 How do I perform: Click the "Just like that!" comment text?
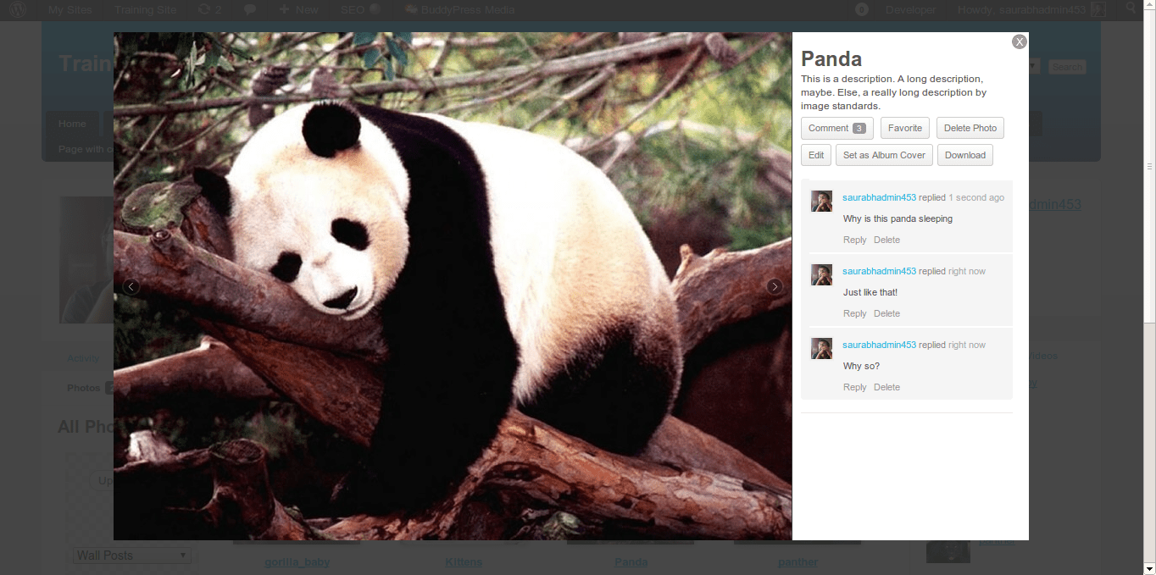[x=870, y=292]
